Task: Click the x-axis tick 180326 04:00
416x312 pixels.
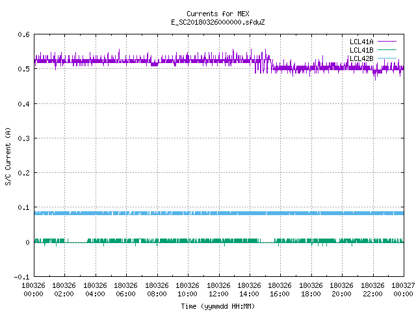Action: click(x=95, y=290)
